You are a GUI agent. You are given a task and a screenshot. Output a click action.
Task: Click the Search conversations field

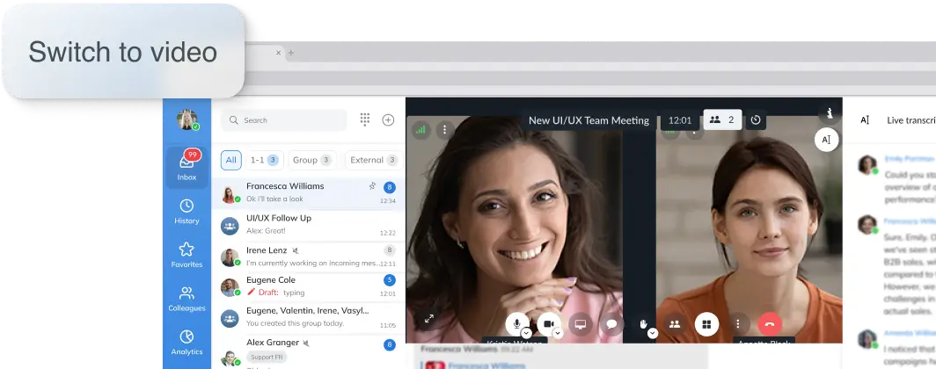tap(290, 120)
